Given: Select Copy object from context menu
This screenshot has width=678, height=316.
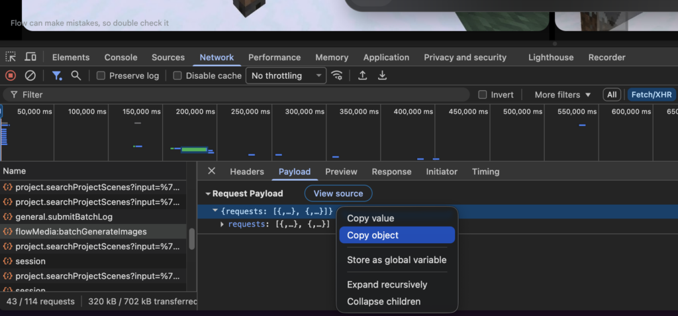Looking at the screenshot, I should pyautogui.click(x=397, y=235).
